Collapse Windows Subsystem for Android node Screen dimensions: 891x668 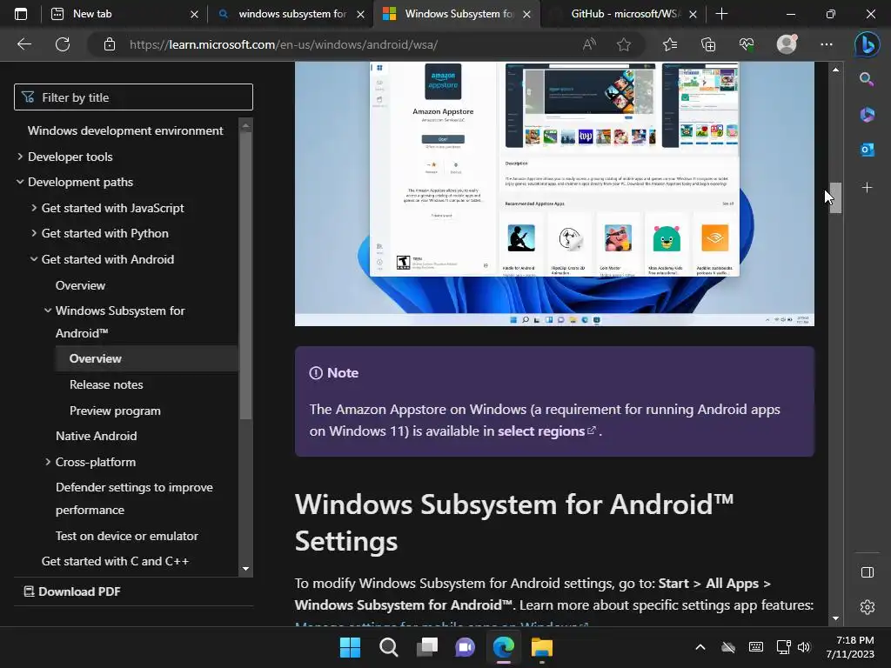[48, 311]
